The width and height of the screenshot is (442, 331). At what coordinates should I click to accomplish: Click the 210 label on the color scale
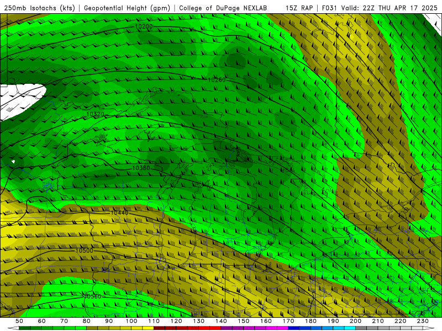[378, 321]
